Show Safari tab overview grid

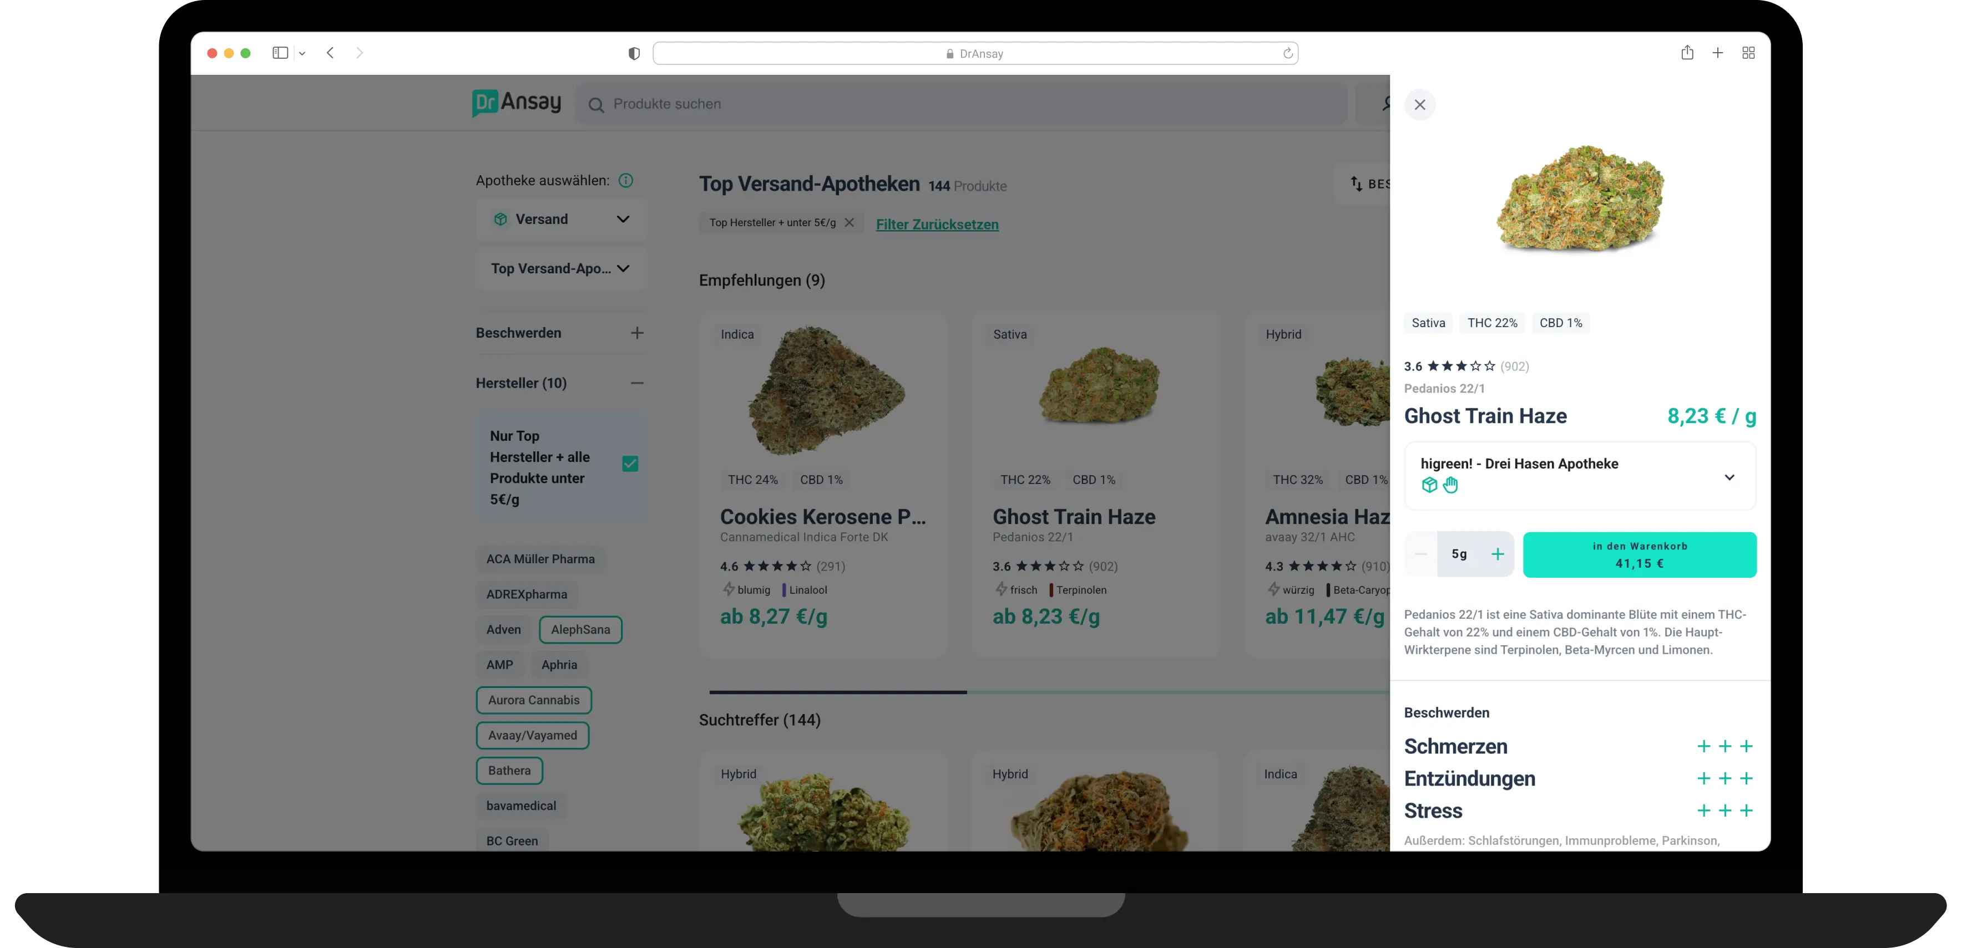(x=1749, y=53)
